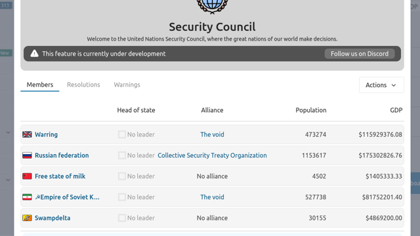Expand the upper sidebar chevron behind the dialog

coord(8,132)
